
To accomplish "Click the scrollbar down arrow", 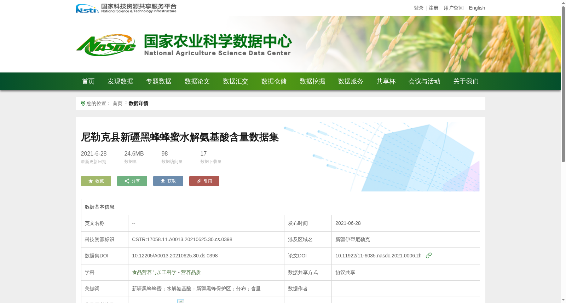I will (563, 300).
